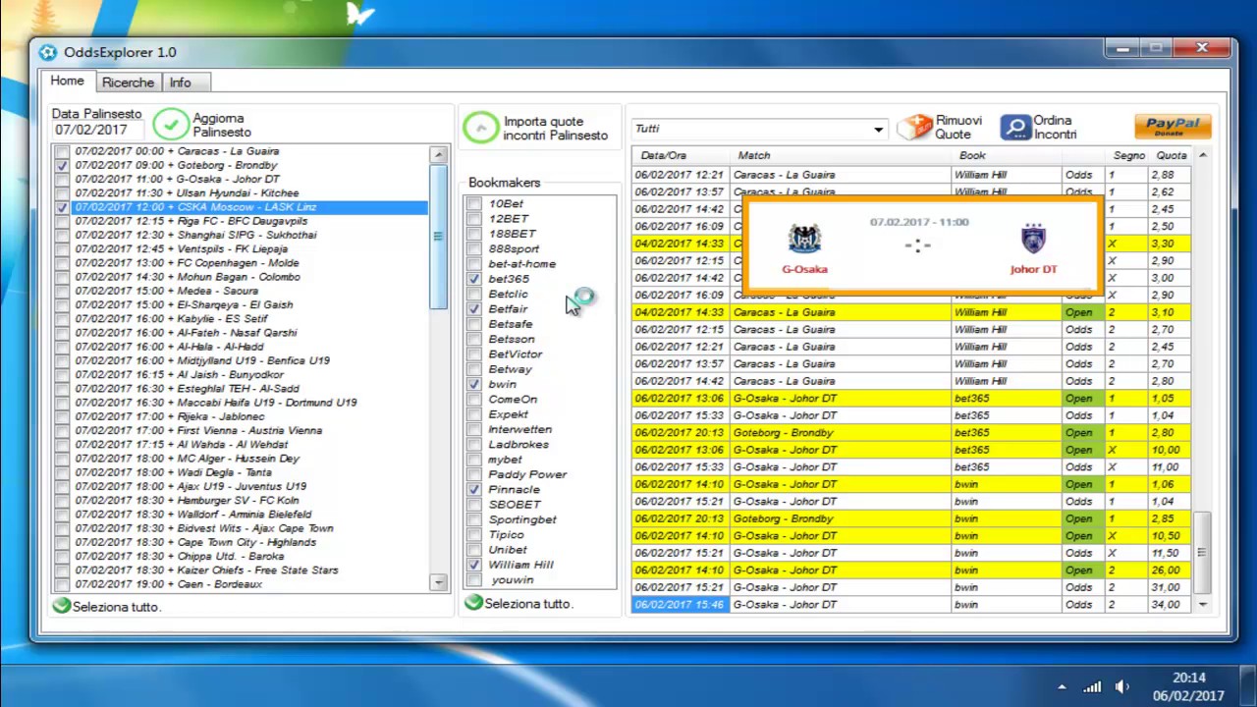
Task: Check the G-Osaka - Johor DT match checkbox
Action: 63,180
